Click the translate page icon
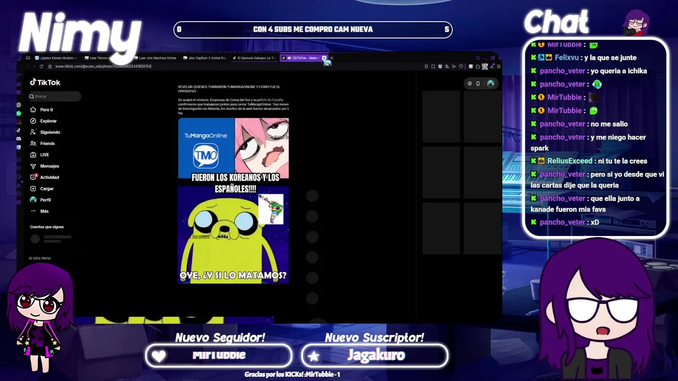The image size is (678, 381). 447,67
